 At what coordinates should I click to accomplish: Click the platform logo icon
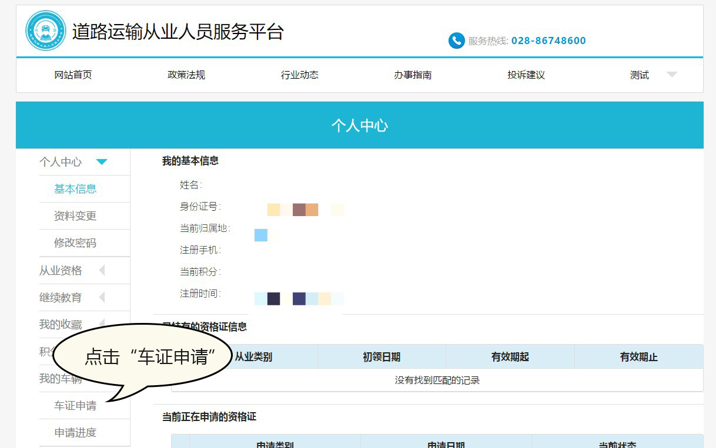coord(45,31)
